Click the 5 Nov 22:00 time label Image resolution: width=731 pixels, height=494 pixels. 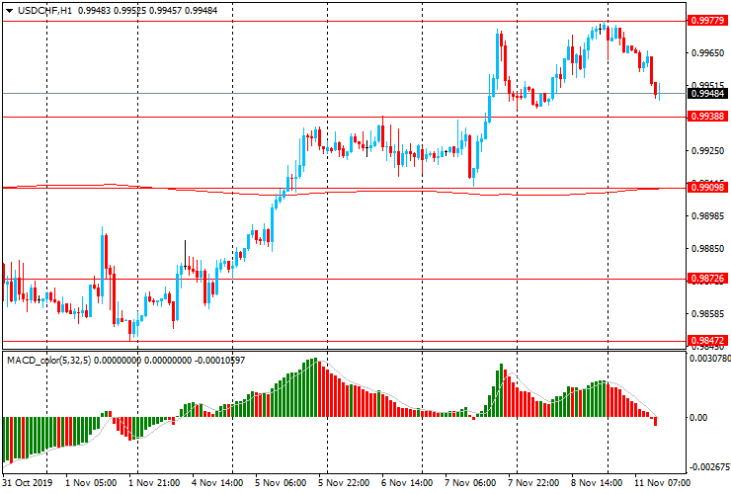pyautogui.click(x=343, y=484)
